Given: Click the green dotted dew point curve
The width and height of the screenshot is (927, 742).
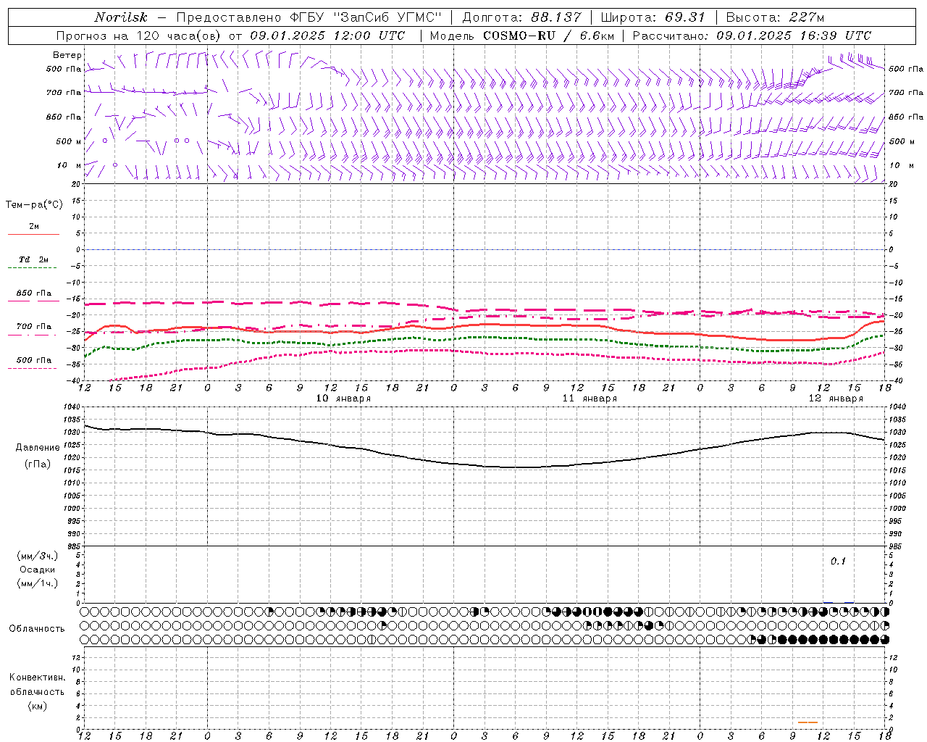Looking at the screenshot, I should (x=485, y=338).
